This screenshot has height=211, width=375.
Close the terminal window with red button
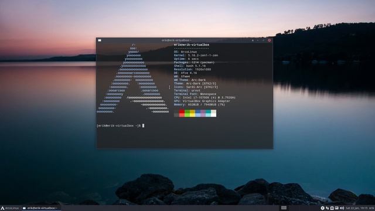pos(270,40)
